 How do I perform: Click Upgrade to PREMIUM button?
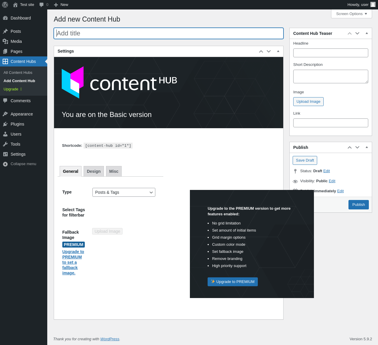click(x=233, y=282)
